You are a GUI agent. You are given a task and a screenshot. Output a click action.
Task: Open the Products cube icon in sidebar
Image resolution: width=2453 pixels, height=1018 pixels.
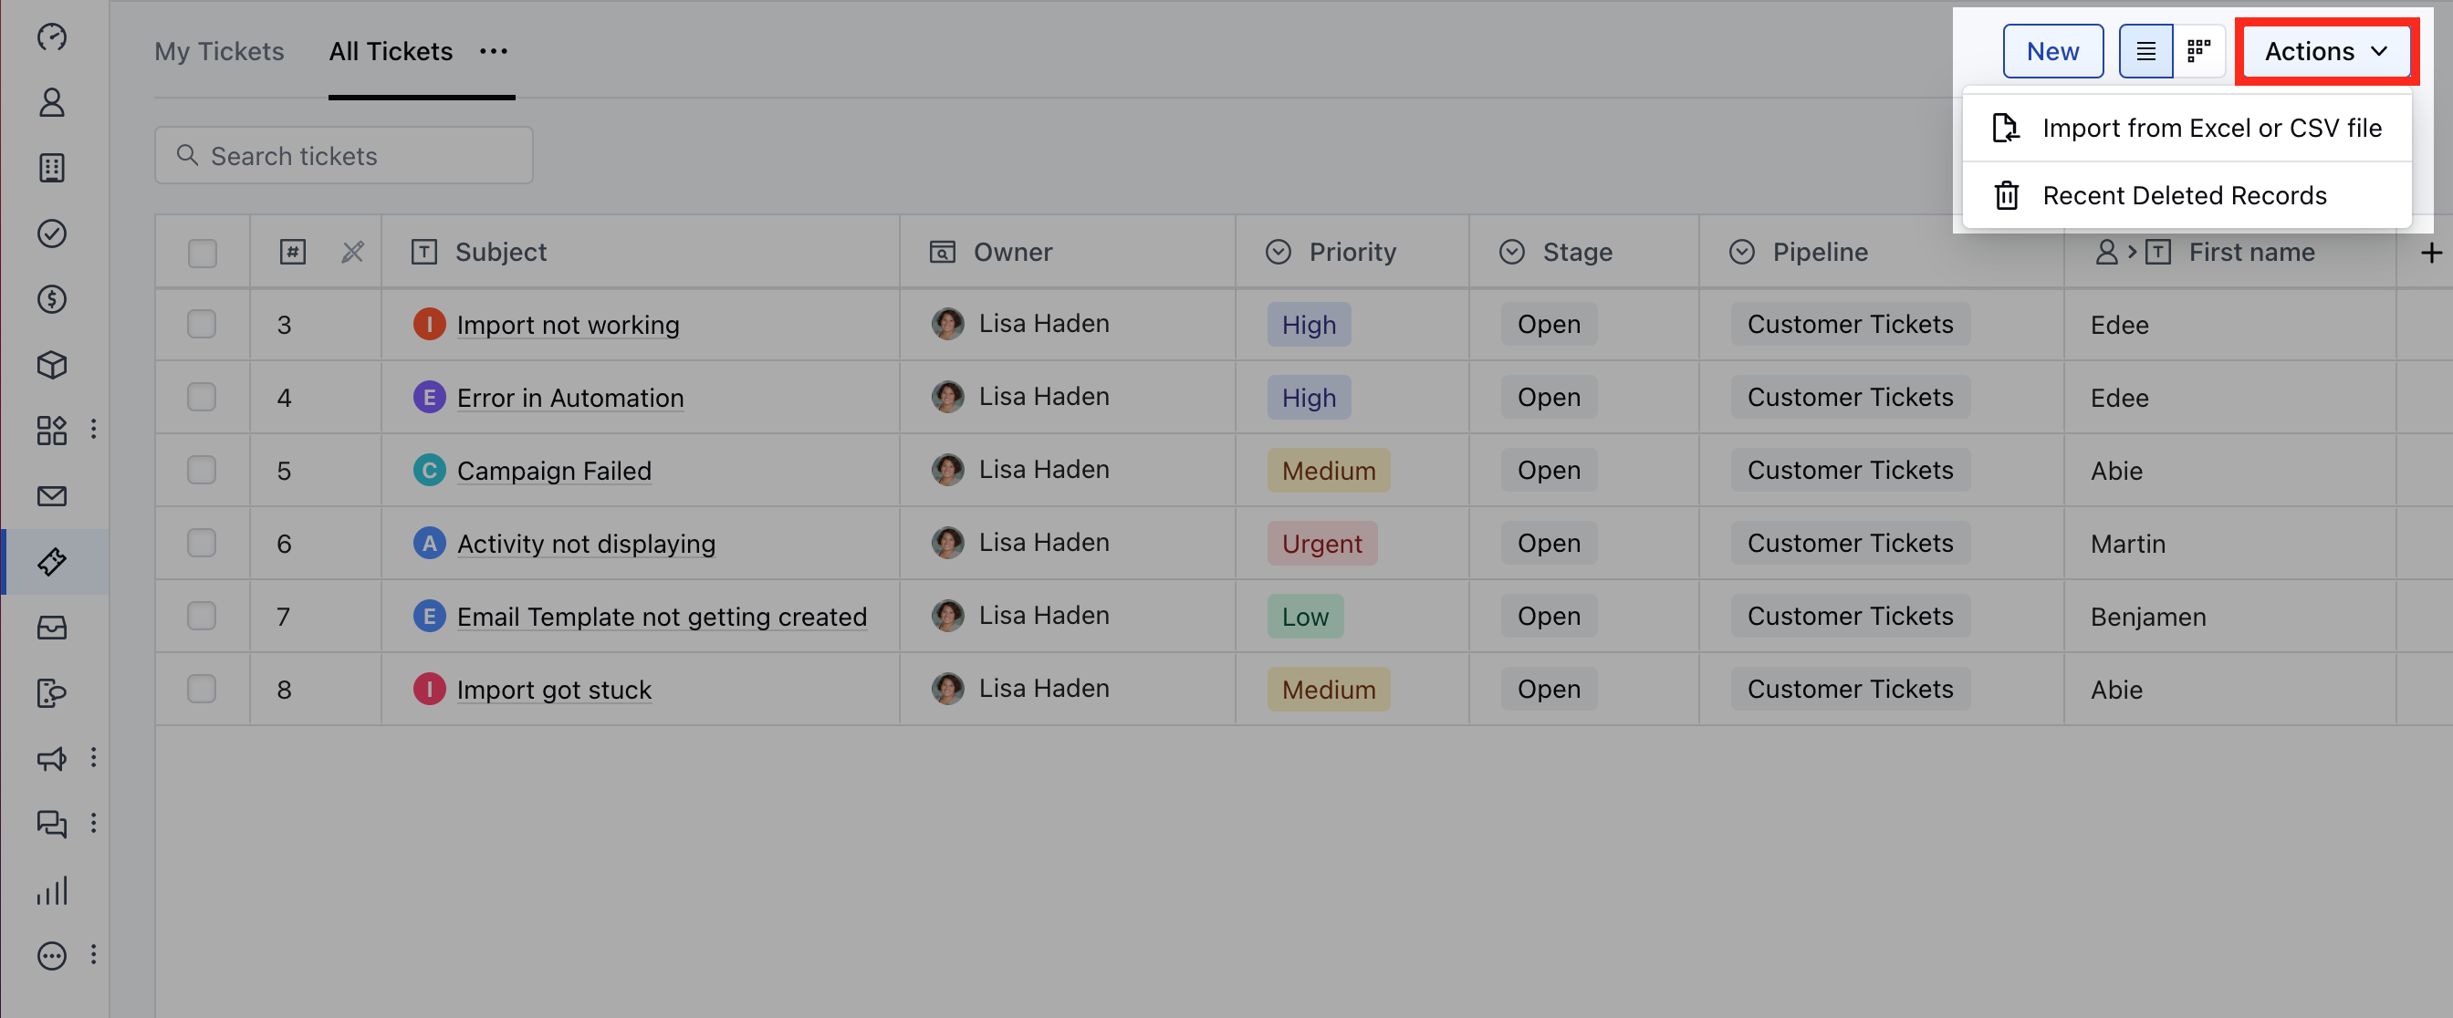tap(51, 366)
